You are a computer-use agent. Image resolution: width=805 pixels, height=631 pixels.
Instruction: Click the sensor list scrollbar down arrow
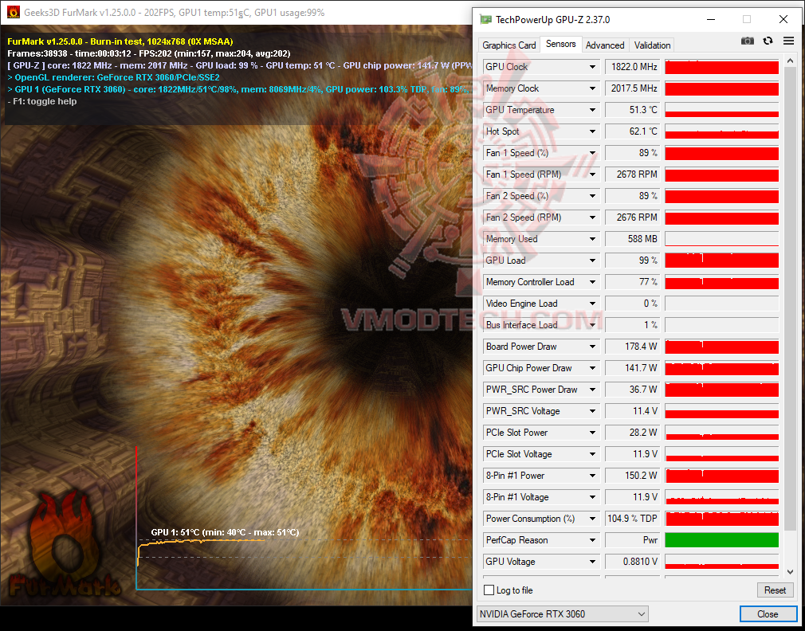click(790, 571)
